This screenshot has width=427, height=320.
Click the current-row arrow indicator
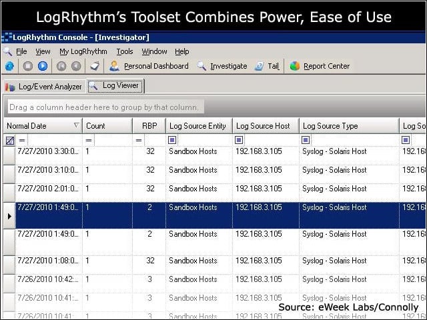tap(9, 216)
